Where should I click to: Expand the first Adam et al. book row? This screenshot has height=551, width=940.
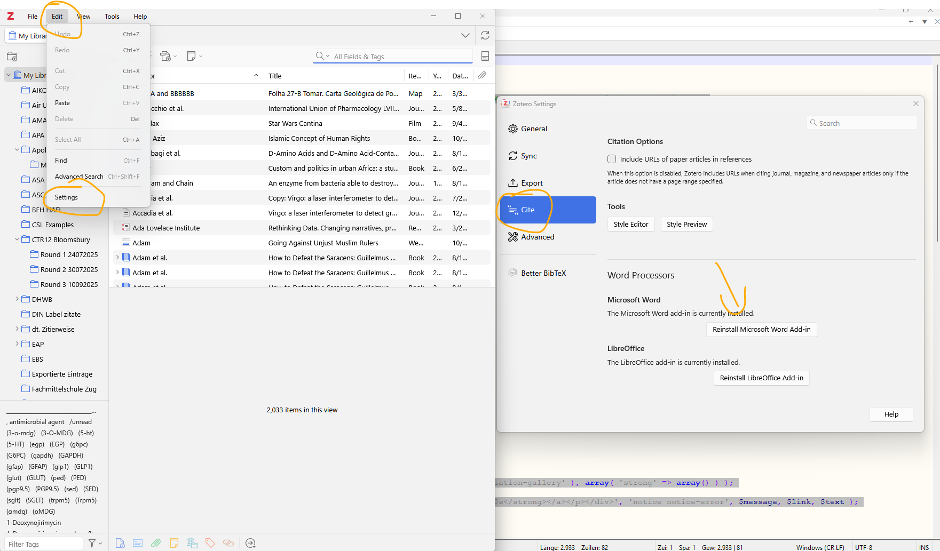(117, 258)
